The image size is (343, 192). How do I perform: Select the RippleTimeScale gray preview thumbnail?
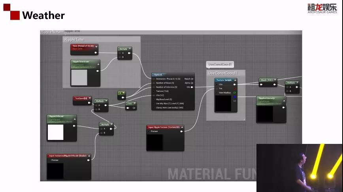click(79, 77)
